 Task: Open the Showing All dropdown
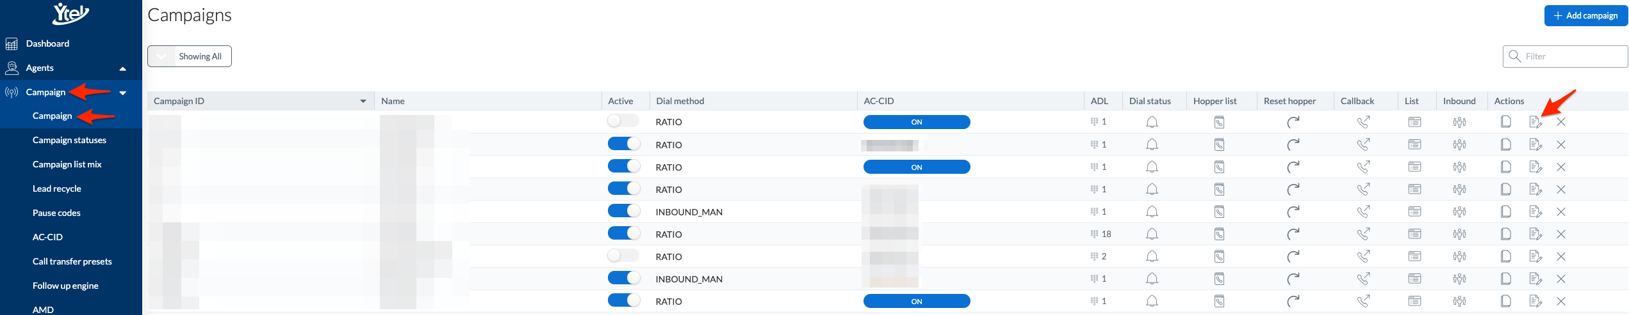(190, 56)
